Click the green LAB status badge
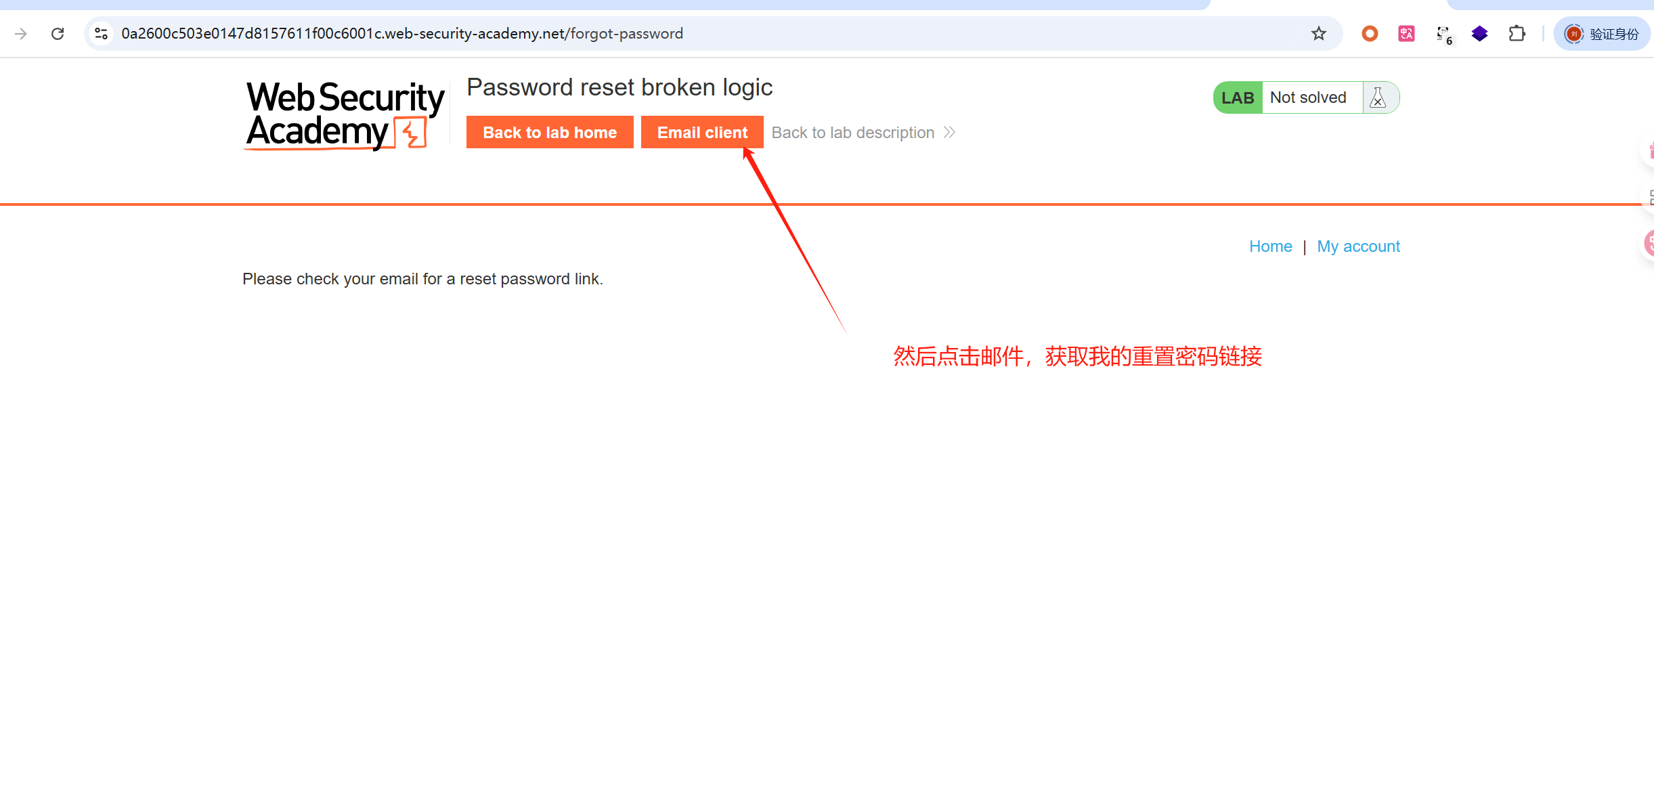The height and width of the screenshot is (807, 1654). coord(1238,97)
